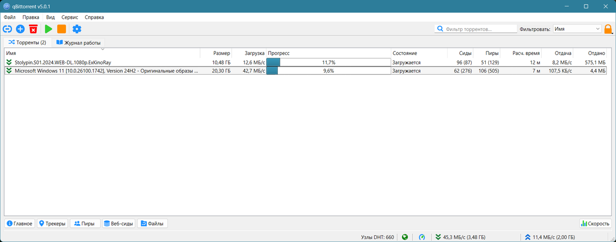616x242 pixels.
Task: Click the download arrow icon of Windows 11 torrent
Action: [x=9, y=71]
